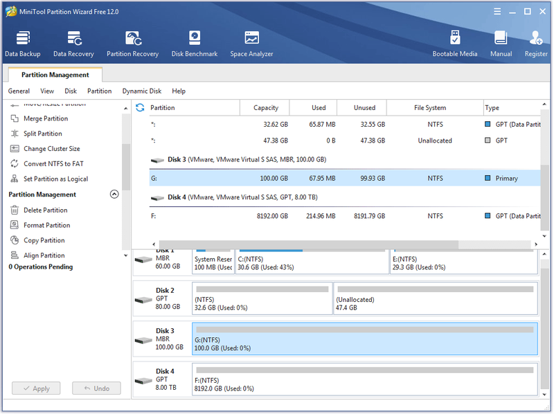This screenshot has height=414, width=554.
Task: Open the Dynamic Disk menu
Action: (142, 91)
